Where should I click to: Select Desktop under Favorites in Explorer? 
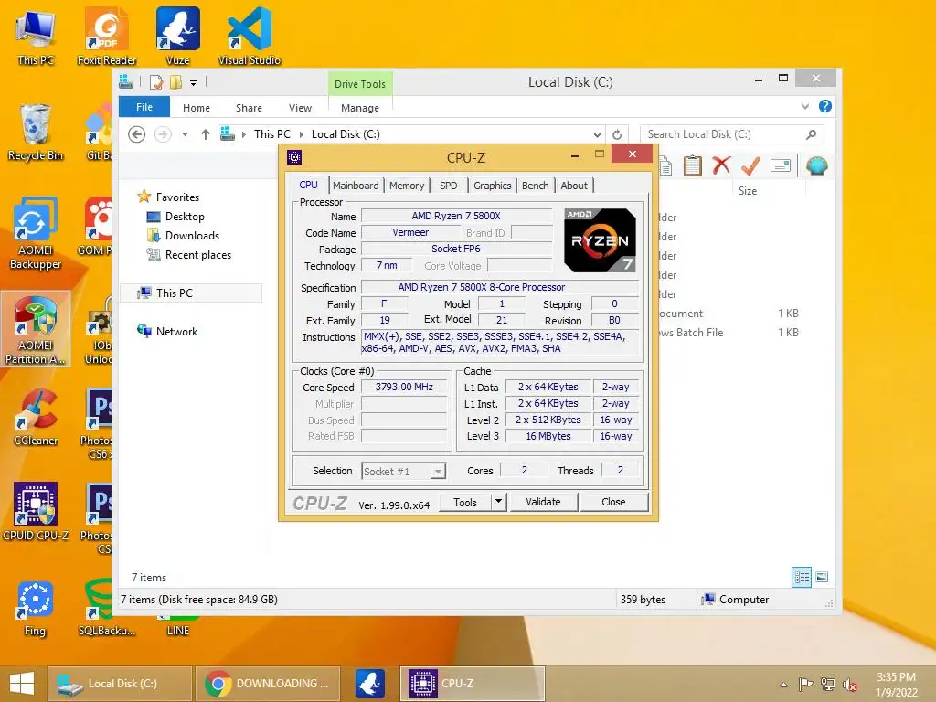pos(176,216)
